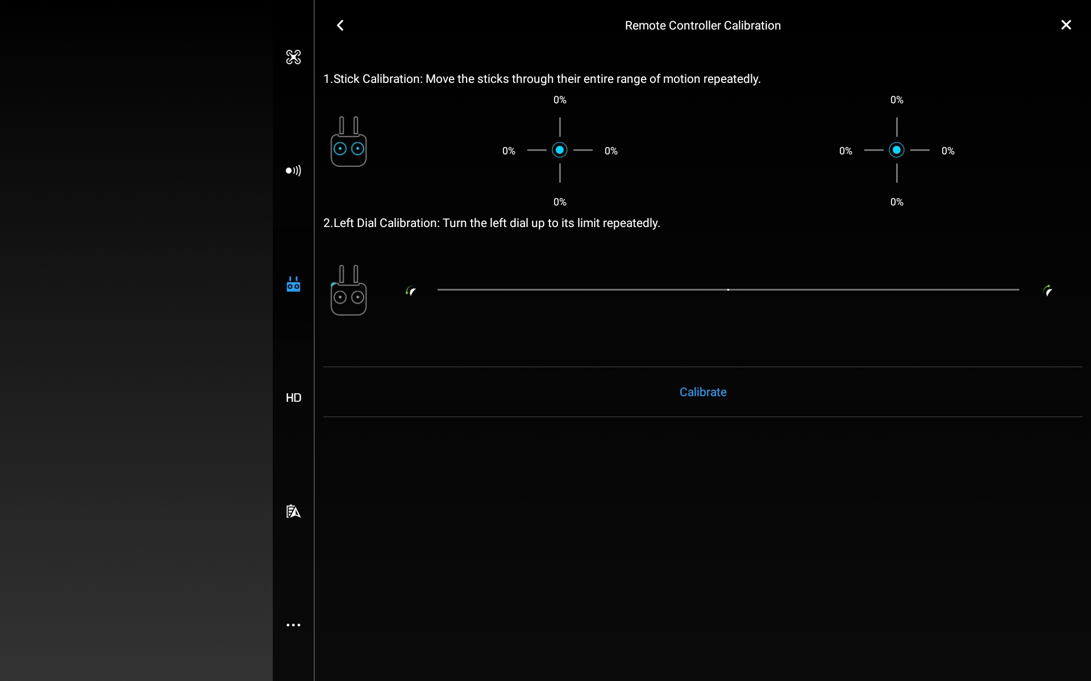
Task: Click the top 0% value of left stick
Action: click(x=560, y=100)
